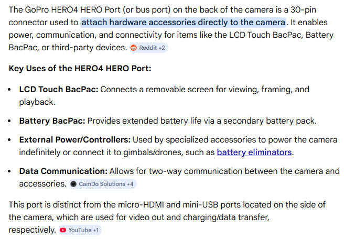Click the red YouTube play icon

point(63,230)
